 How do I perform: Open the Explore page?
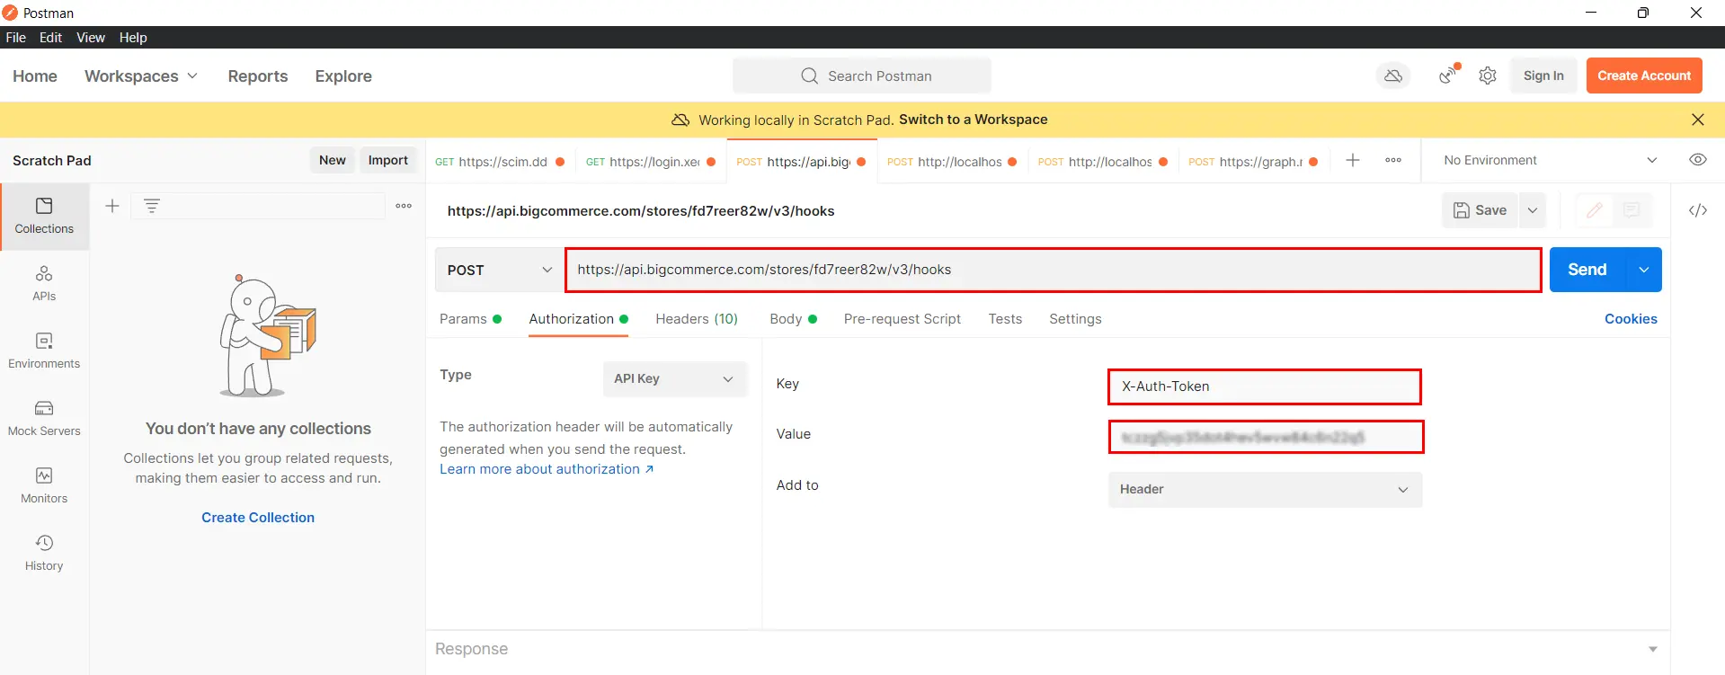(x=343, y=76)
